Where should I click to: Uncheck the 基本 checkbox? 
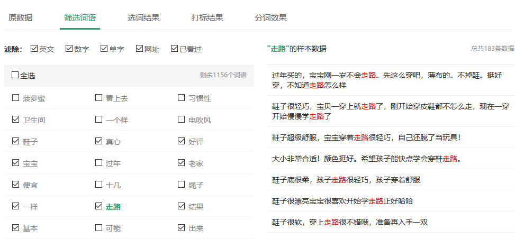coord(15,227)
